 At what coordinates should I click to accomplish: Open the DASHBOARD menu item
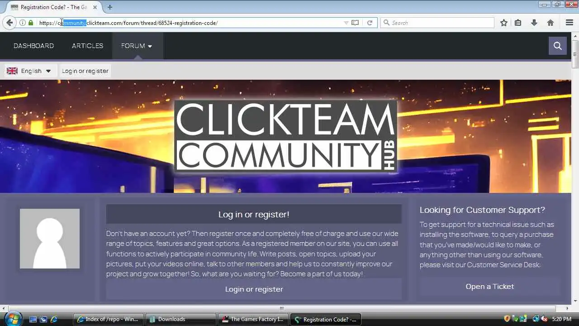[33, 46]
